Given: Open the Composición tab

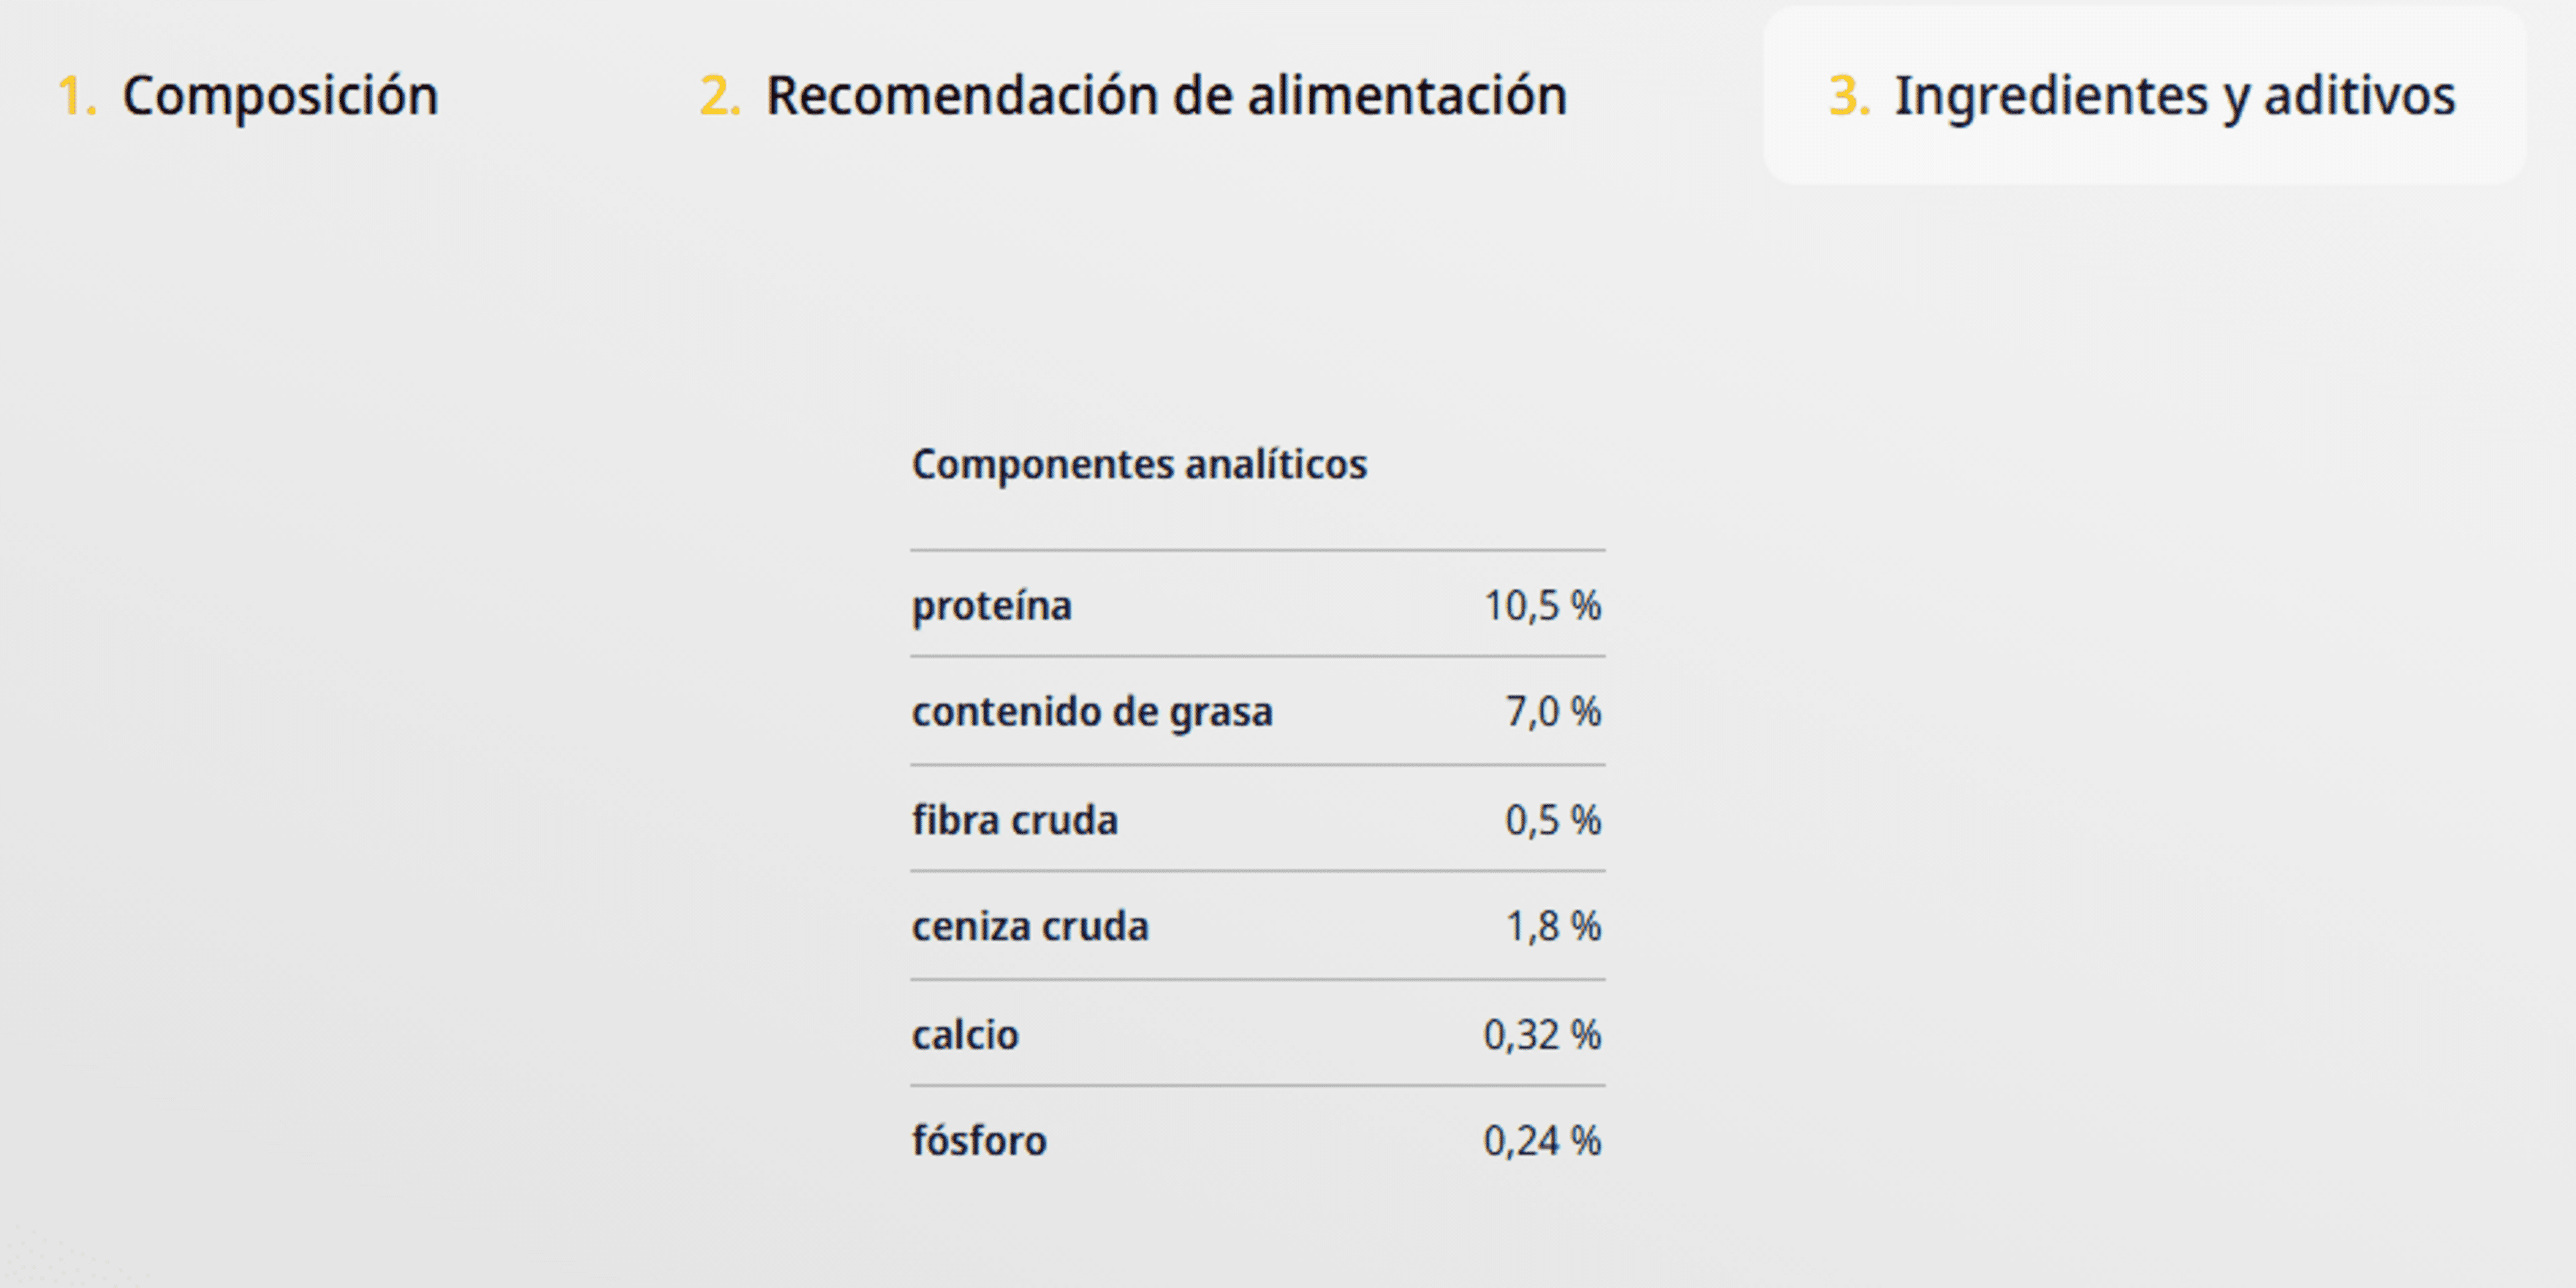Looking at the screenshot, I should click(x=248, y=96).
